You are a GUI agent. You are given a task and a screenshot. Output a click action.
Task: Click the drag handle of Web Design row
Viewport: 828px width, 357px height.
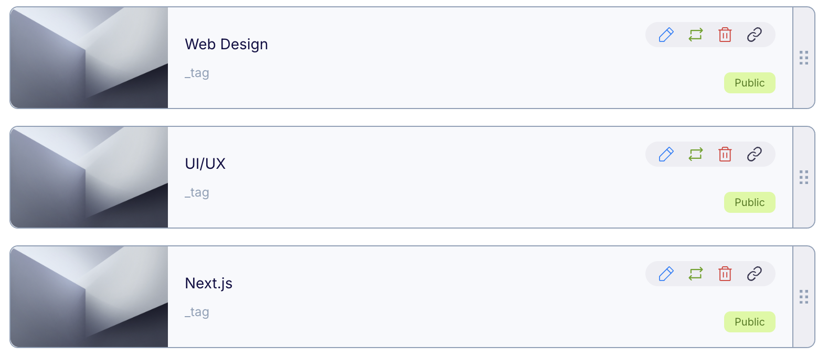804,58
